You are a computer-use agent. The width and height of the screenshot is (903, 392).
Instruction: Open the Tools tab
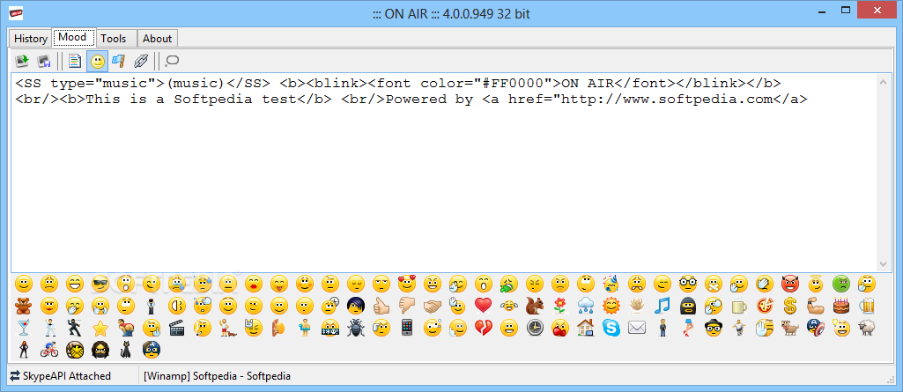pos(114,39)
